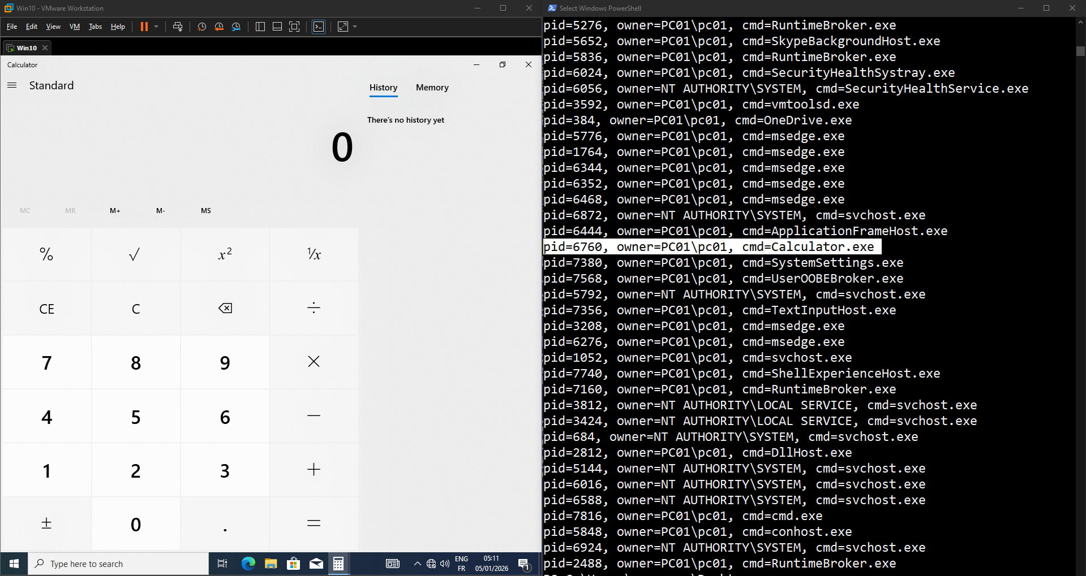Open the VMware snapshot manager

[237, 27]
